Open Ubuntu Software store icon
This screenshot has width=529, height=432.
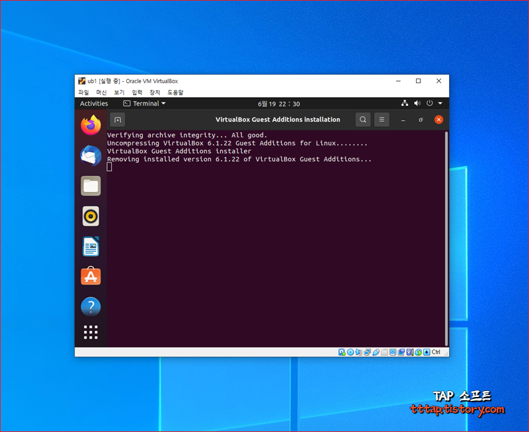91,276
